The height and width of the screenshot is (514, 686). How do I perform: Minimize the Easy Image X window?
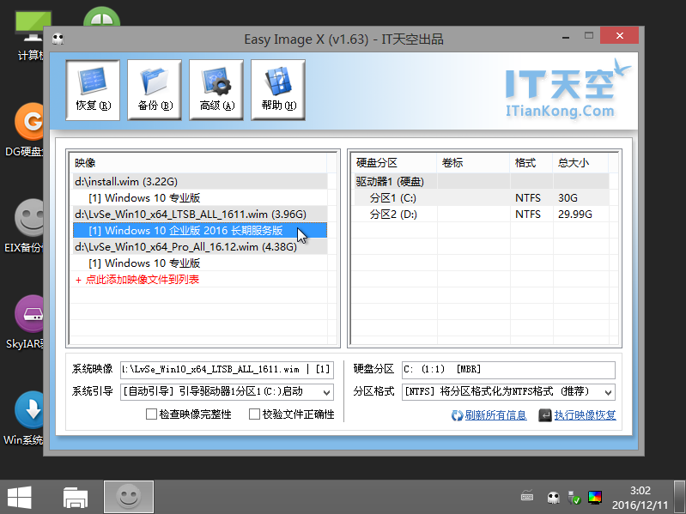[566, 37]
